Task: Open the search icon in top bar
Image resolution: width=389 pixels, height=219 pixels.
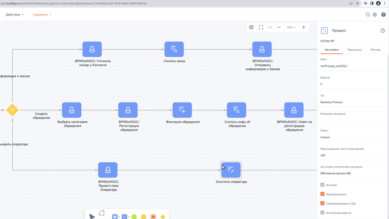Action: 368,15
